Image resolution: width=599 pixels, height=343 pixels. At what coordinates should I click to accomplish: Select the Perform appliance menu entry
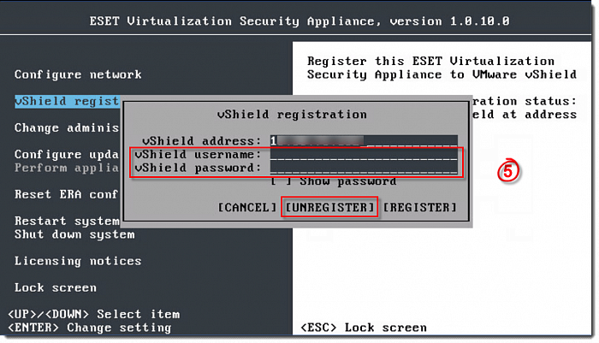(67, 168)
